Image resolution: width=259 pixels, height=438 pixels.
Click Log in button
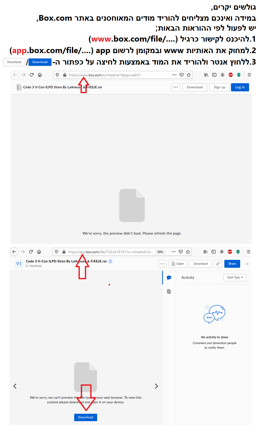(x=240, y=87)
